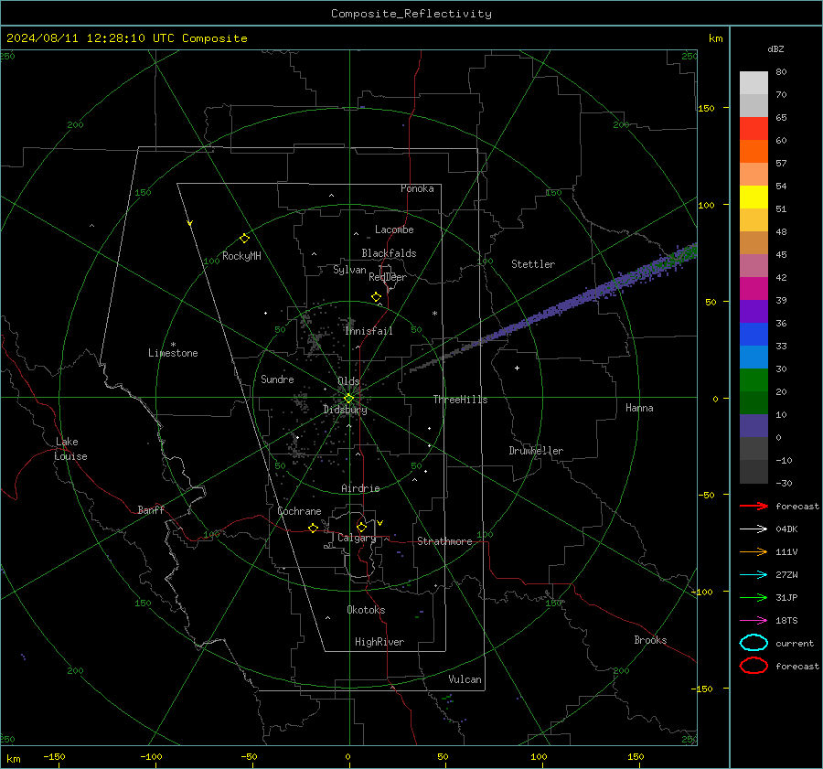Pick the magenta 39–42 dBZ swatch

754,289
